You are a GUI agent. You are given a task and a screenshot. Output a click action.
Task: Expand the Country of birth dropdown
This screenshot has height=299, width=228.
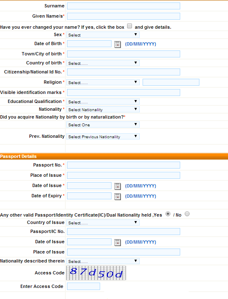pos(103,63)
